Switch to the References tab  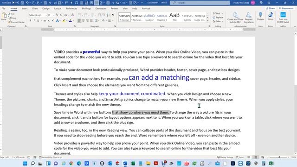[71, 8]
